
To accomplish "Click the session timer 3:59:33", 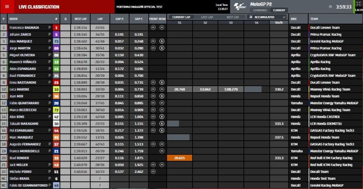I will click(x=344, y=7).
